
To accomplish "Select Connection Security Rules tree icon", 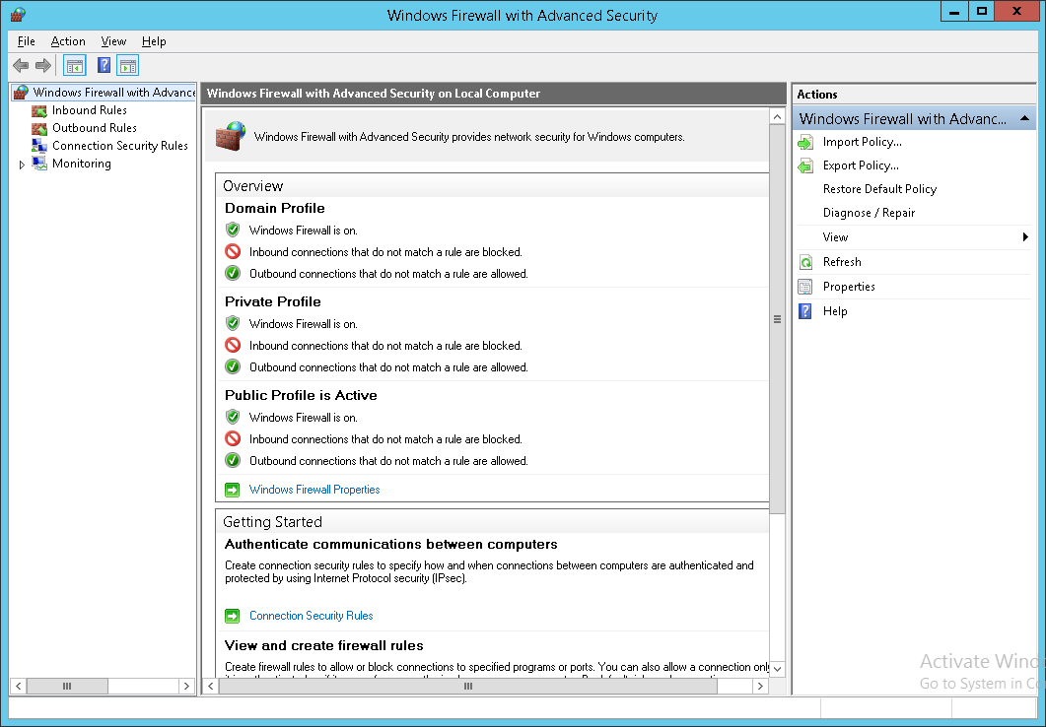I will (x=39, y=146).
